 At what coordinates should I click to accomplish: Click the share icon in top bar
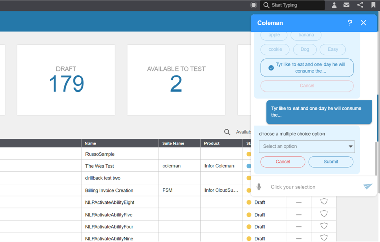[360, 5]
